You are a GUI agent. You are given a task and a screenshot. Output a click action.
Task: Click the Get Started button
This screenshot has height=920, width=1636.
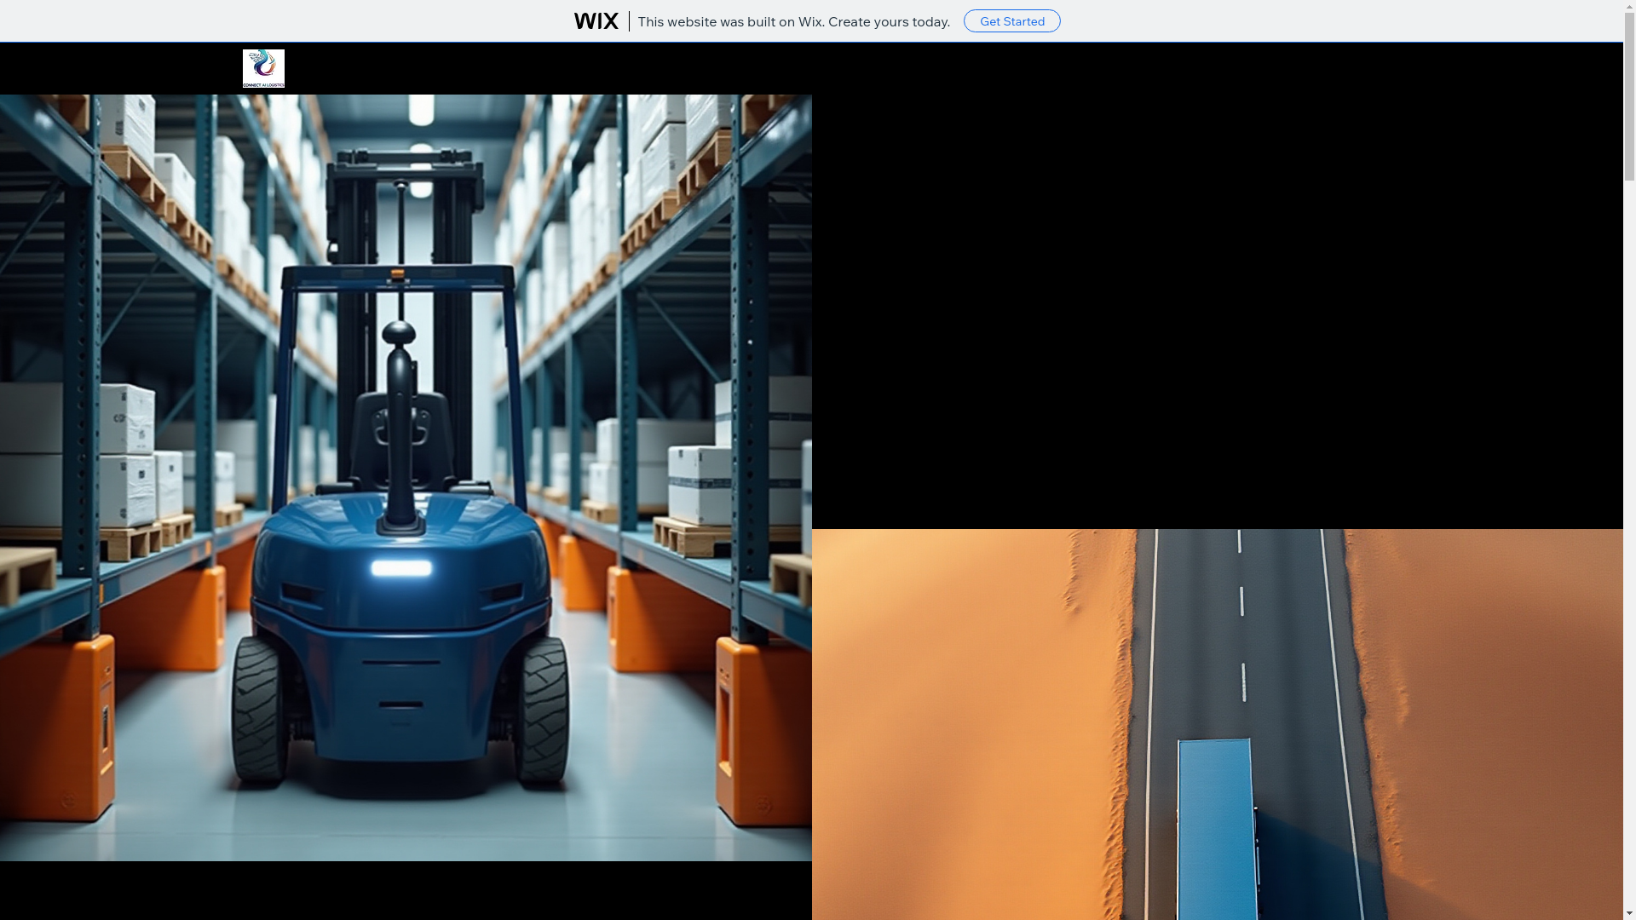pos(1011,21)
